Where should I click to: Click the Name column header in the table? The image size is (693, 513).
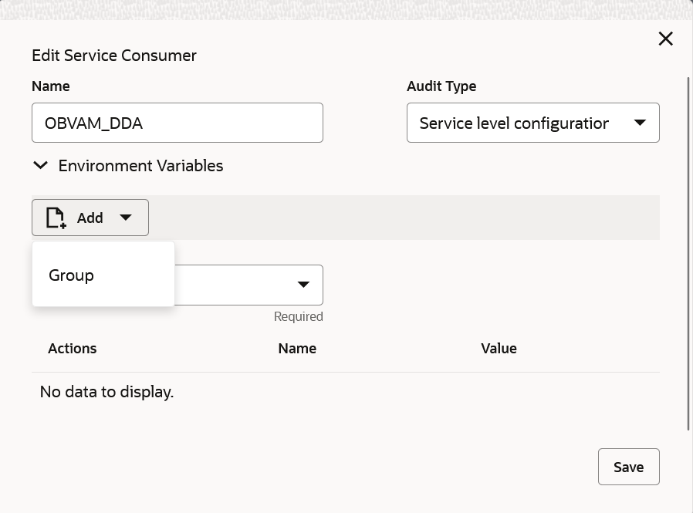(297, 349)
